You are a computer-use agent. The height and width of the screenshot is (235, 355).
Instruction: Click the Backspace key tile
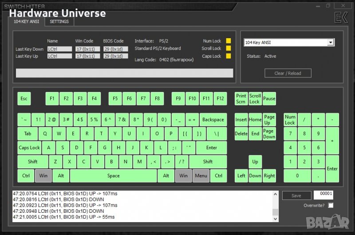tap(213, 119)
